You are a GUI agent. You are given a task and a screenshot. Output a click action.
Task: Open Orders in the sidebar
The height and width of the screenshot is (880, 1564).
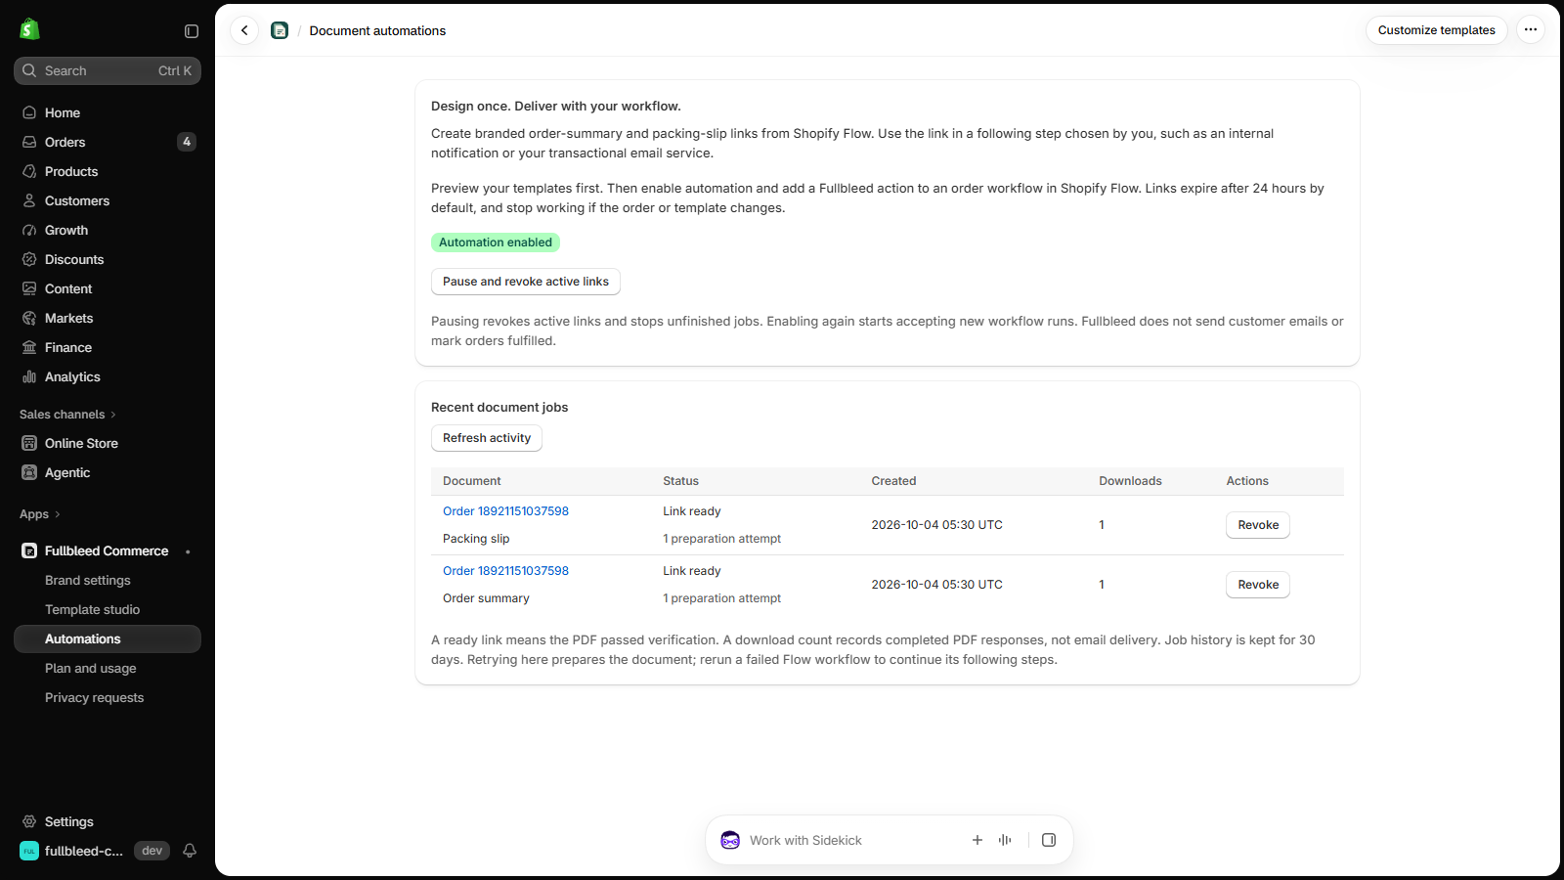tap(108, 142)
